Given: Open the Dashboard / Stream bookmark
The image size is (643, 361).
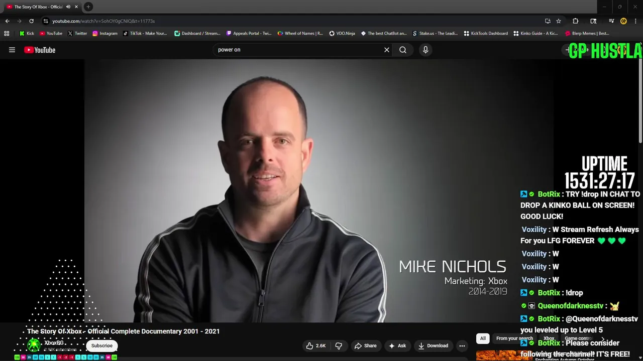Looking at the screenshot, I should click(x=197, y=34).
